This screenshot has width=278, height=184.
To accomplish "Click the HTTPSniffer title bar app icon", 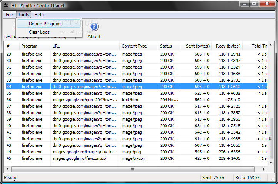I will 6,5.
